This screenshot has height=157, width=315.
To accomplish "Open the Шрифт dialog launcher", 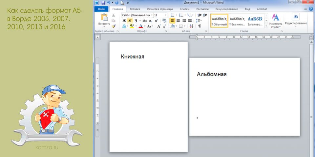I will click(x=166, y=31).
